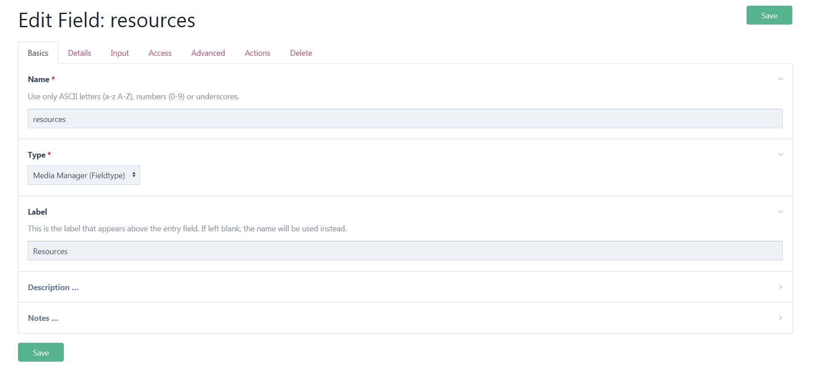Click the Name section heading
Viewport: 813px width, 370px height.
(41, 79)
